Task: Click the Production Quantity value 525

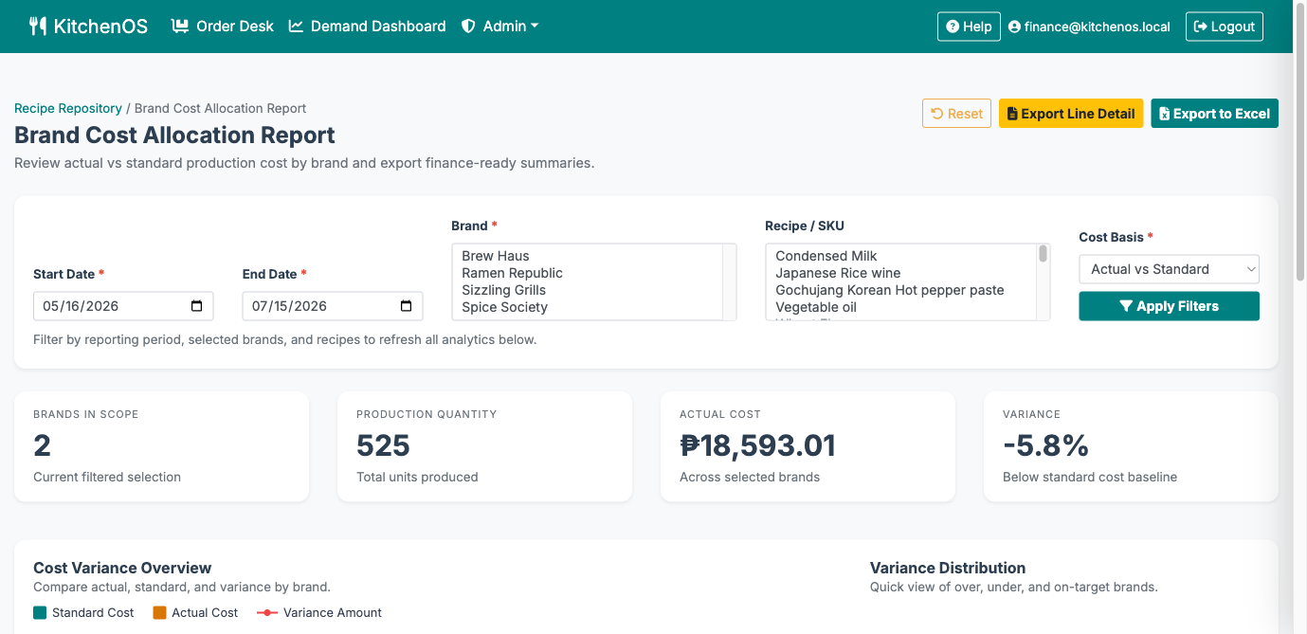Action: (x=383, y=445)
